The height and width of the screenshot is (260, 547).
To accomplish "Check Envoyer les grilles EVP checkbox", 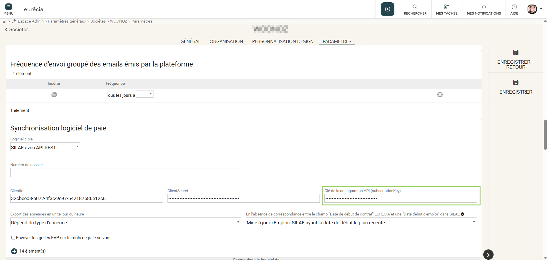I will tap(13, 237).
